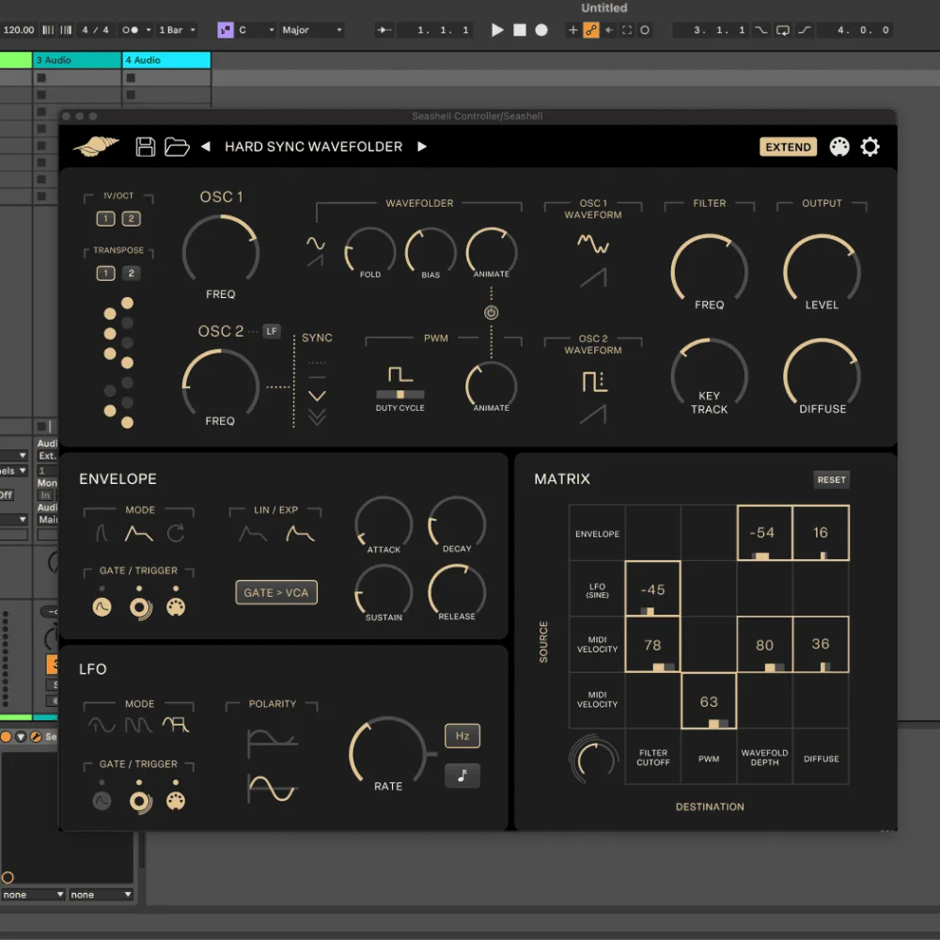The height and width of the screenshot is (940, 940).
Task: Select the LFO sine wave mode icon
Action: point(102,725)
